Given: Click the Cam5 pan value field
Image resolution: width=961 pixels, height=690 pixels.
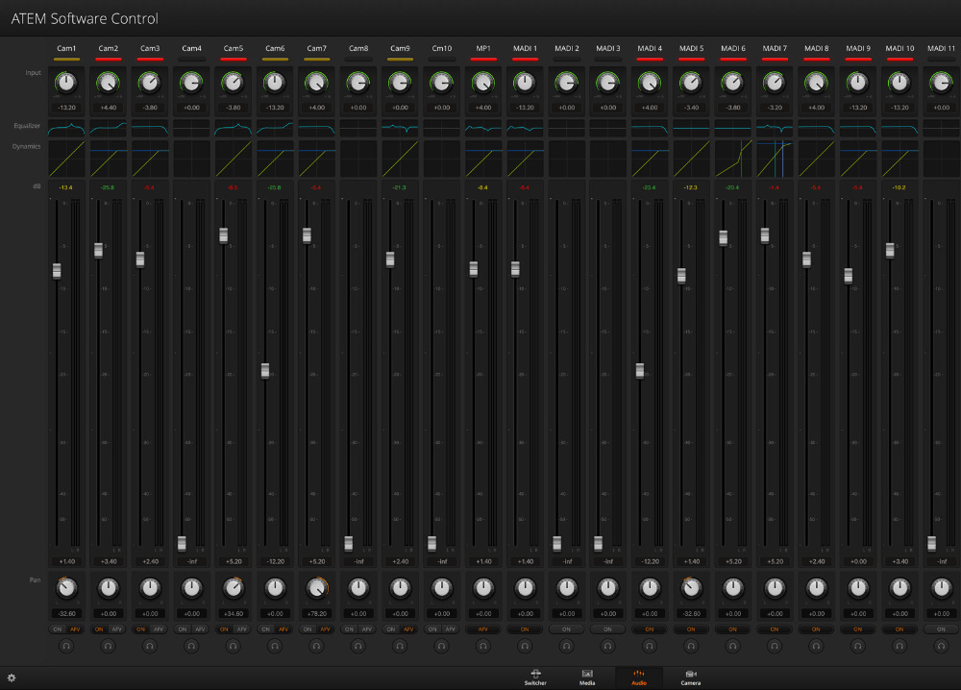Looking at the screenshot, I should coord(233,613).
